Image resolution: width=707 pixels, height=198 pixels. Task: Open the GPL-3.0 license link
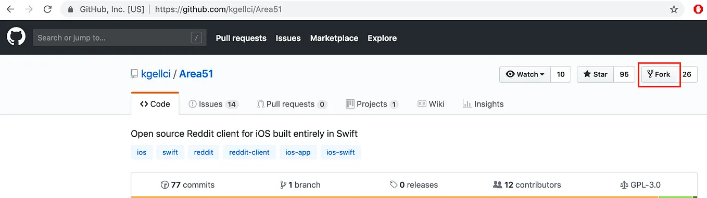pyautogui.click(x=640, y=184)
